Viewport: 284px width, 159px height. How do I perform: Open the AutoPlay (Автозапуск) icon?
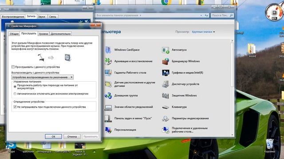tap(166, 50)
